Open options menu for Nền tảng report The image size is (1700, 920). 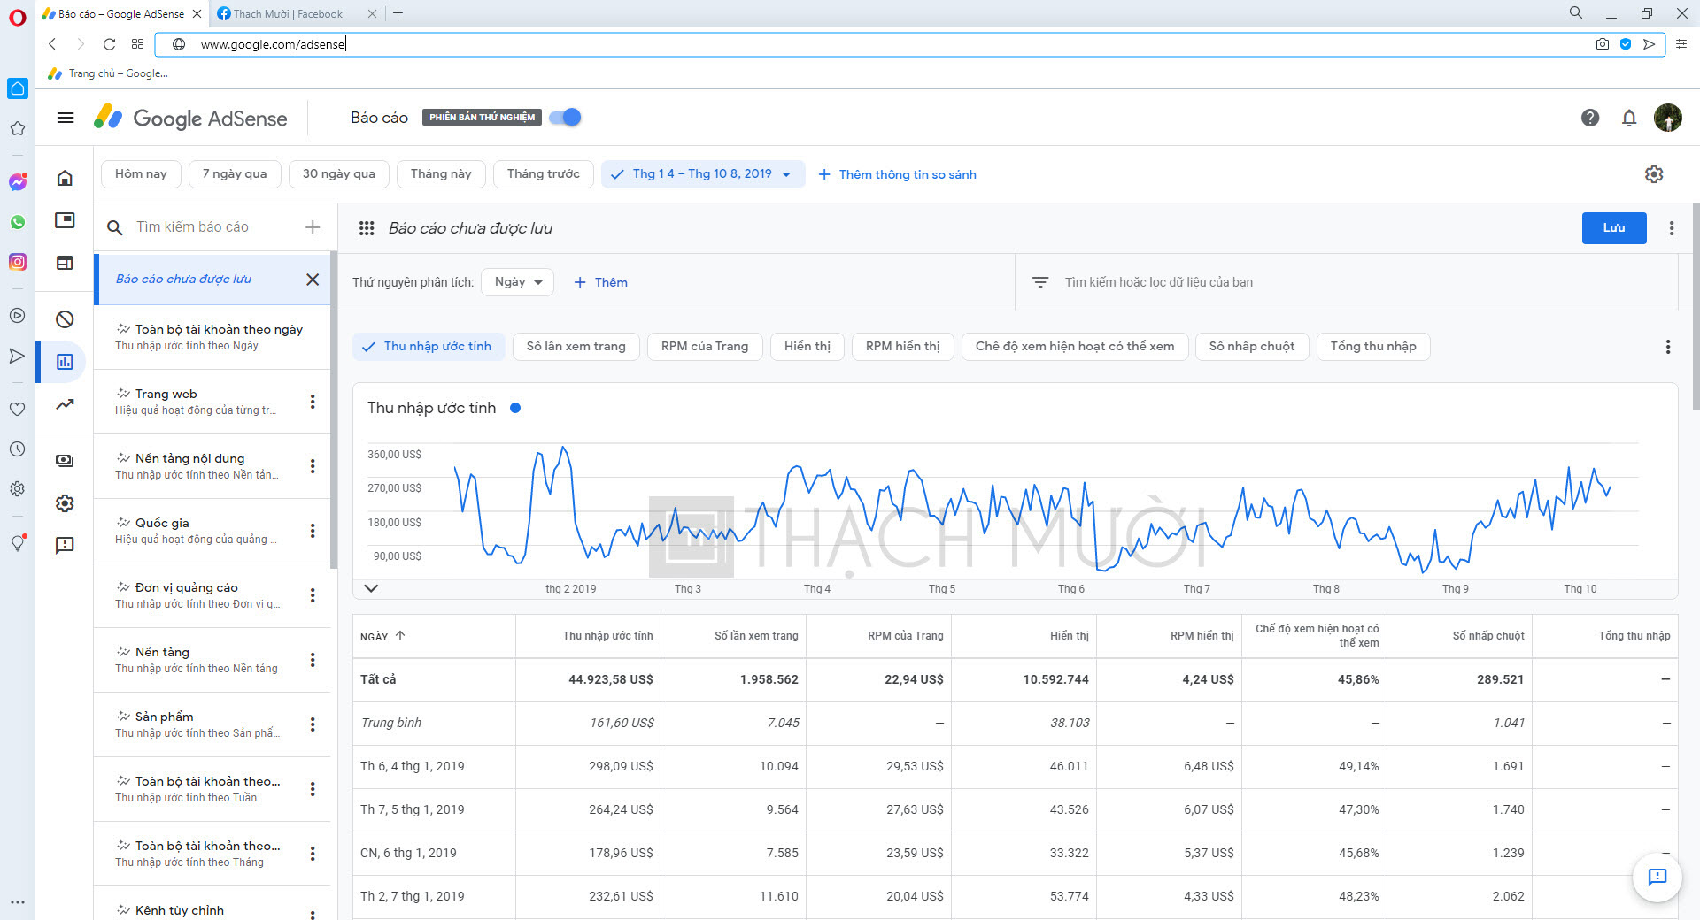click(x=313, y=660)
